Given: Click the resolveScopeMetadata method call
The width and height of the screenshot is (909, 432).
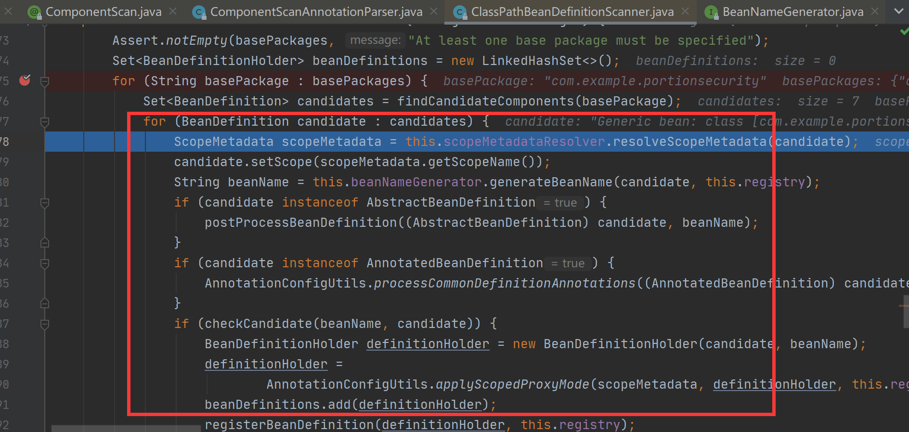Looking at the screenshot, I should 690,142.
